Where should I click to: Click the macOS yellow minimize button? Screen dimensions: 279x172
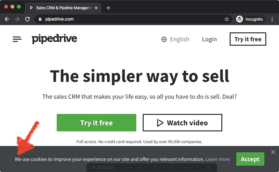[12, 7]
